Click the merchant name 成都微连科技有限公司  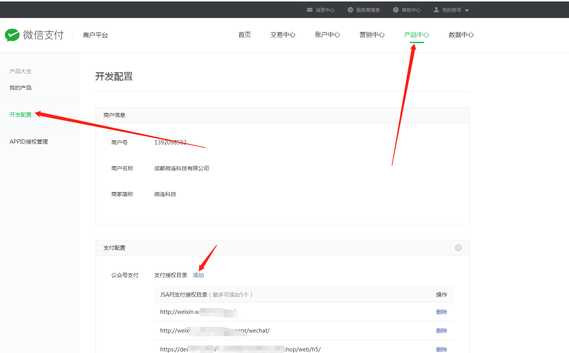181,168
